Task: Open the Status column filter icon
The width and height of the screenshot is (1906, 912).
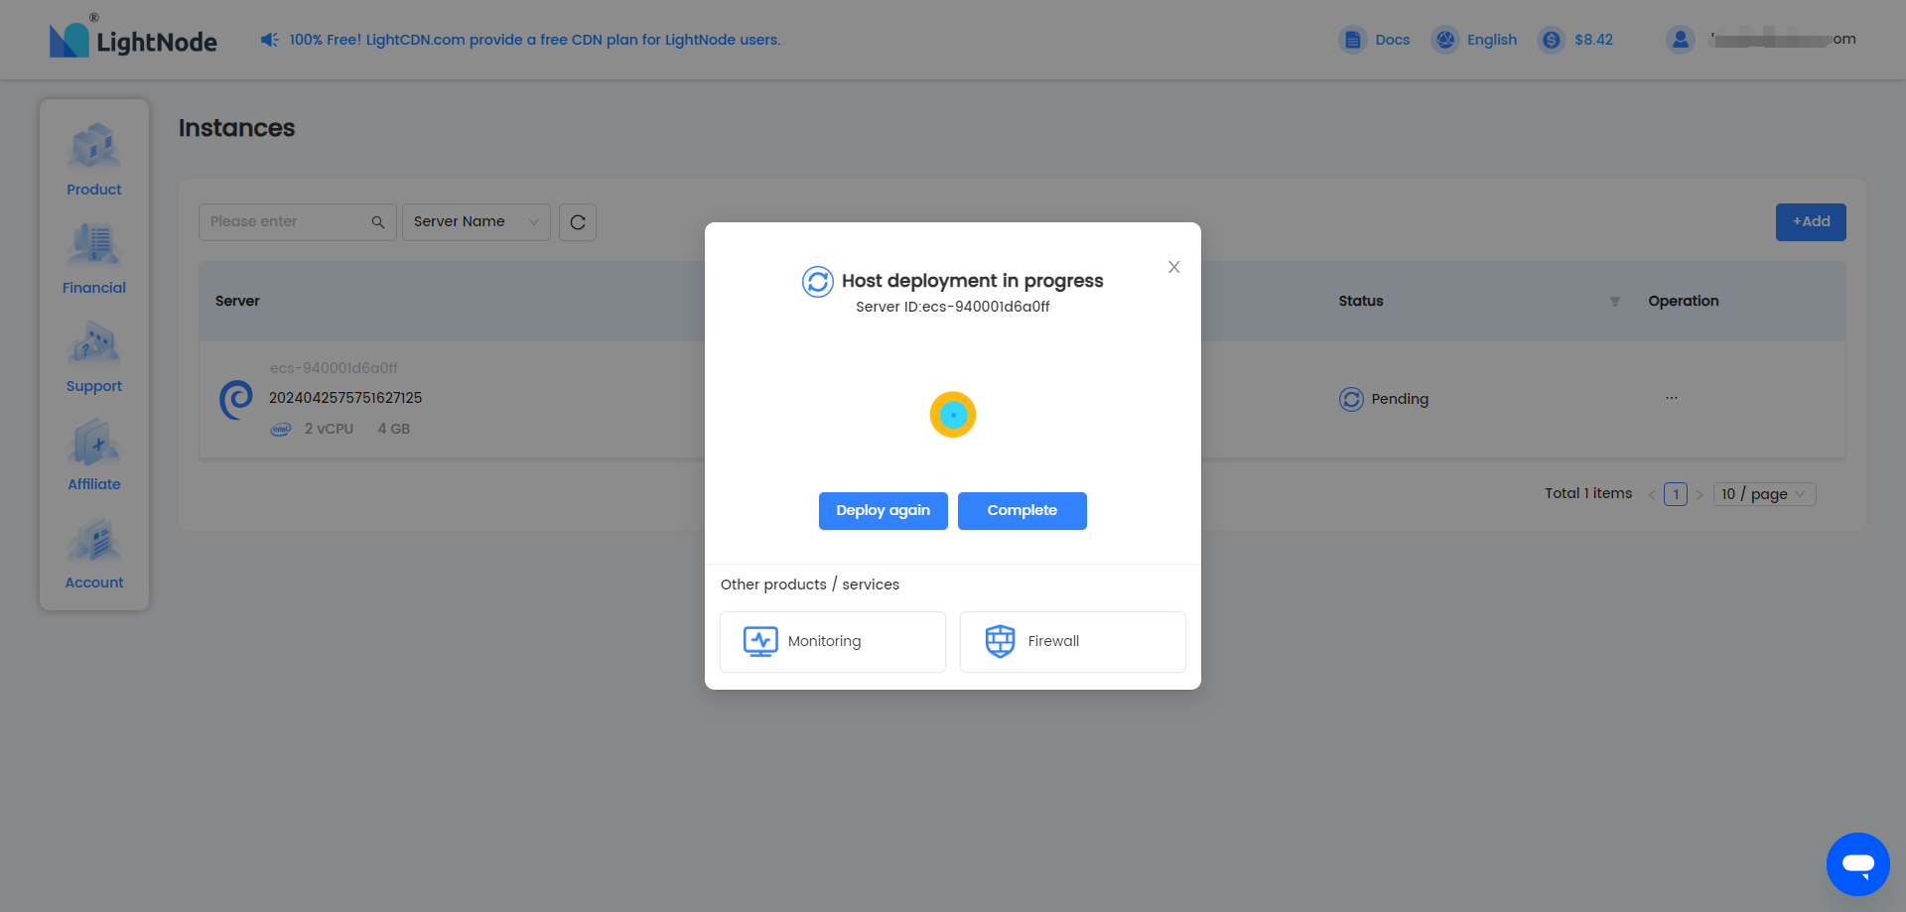Action: [1615, 302]
